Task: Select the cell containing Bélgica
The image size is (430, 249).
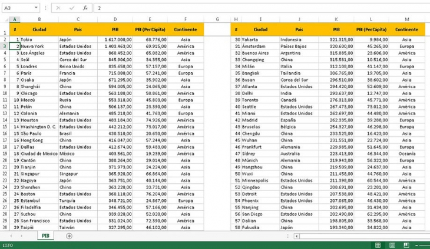Action: click(299, 127)
